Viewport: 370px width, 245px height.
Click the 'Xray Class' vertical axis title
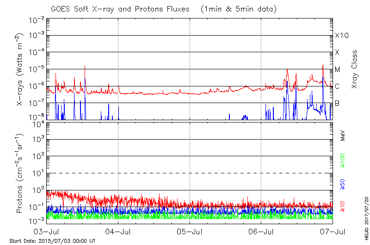click(355, 69)
